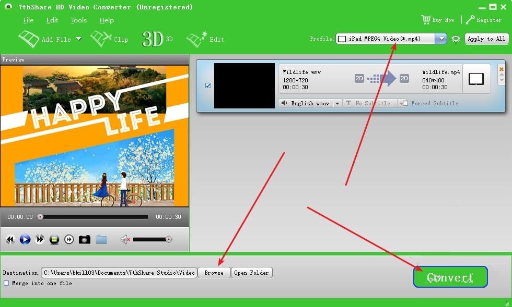Open the Add File dropdown arrow
Image resolution: width=512 pixels, height=307 pixels.
tap(79, 39)
